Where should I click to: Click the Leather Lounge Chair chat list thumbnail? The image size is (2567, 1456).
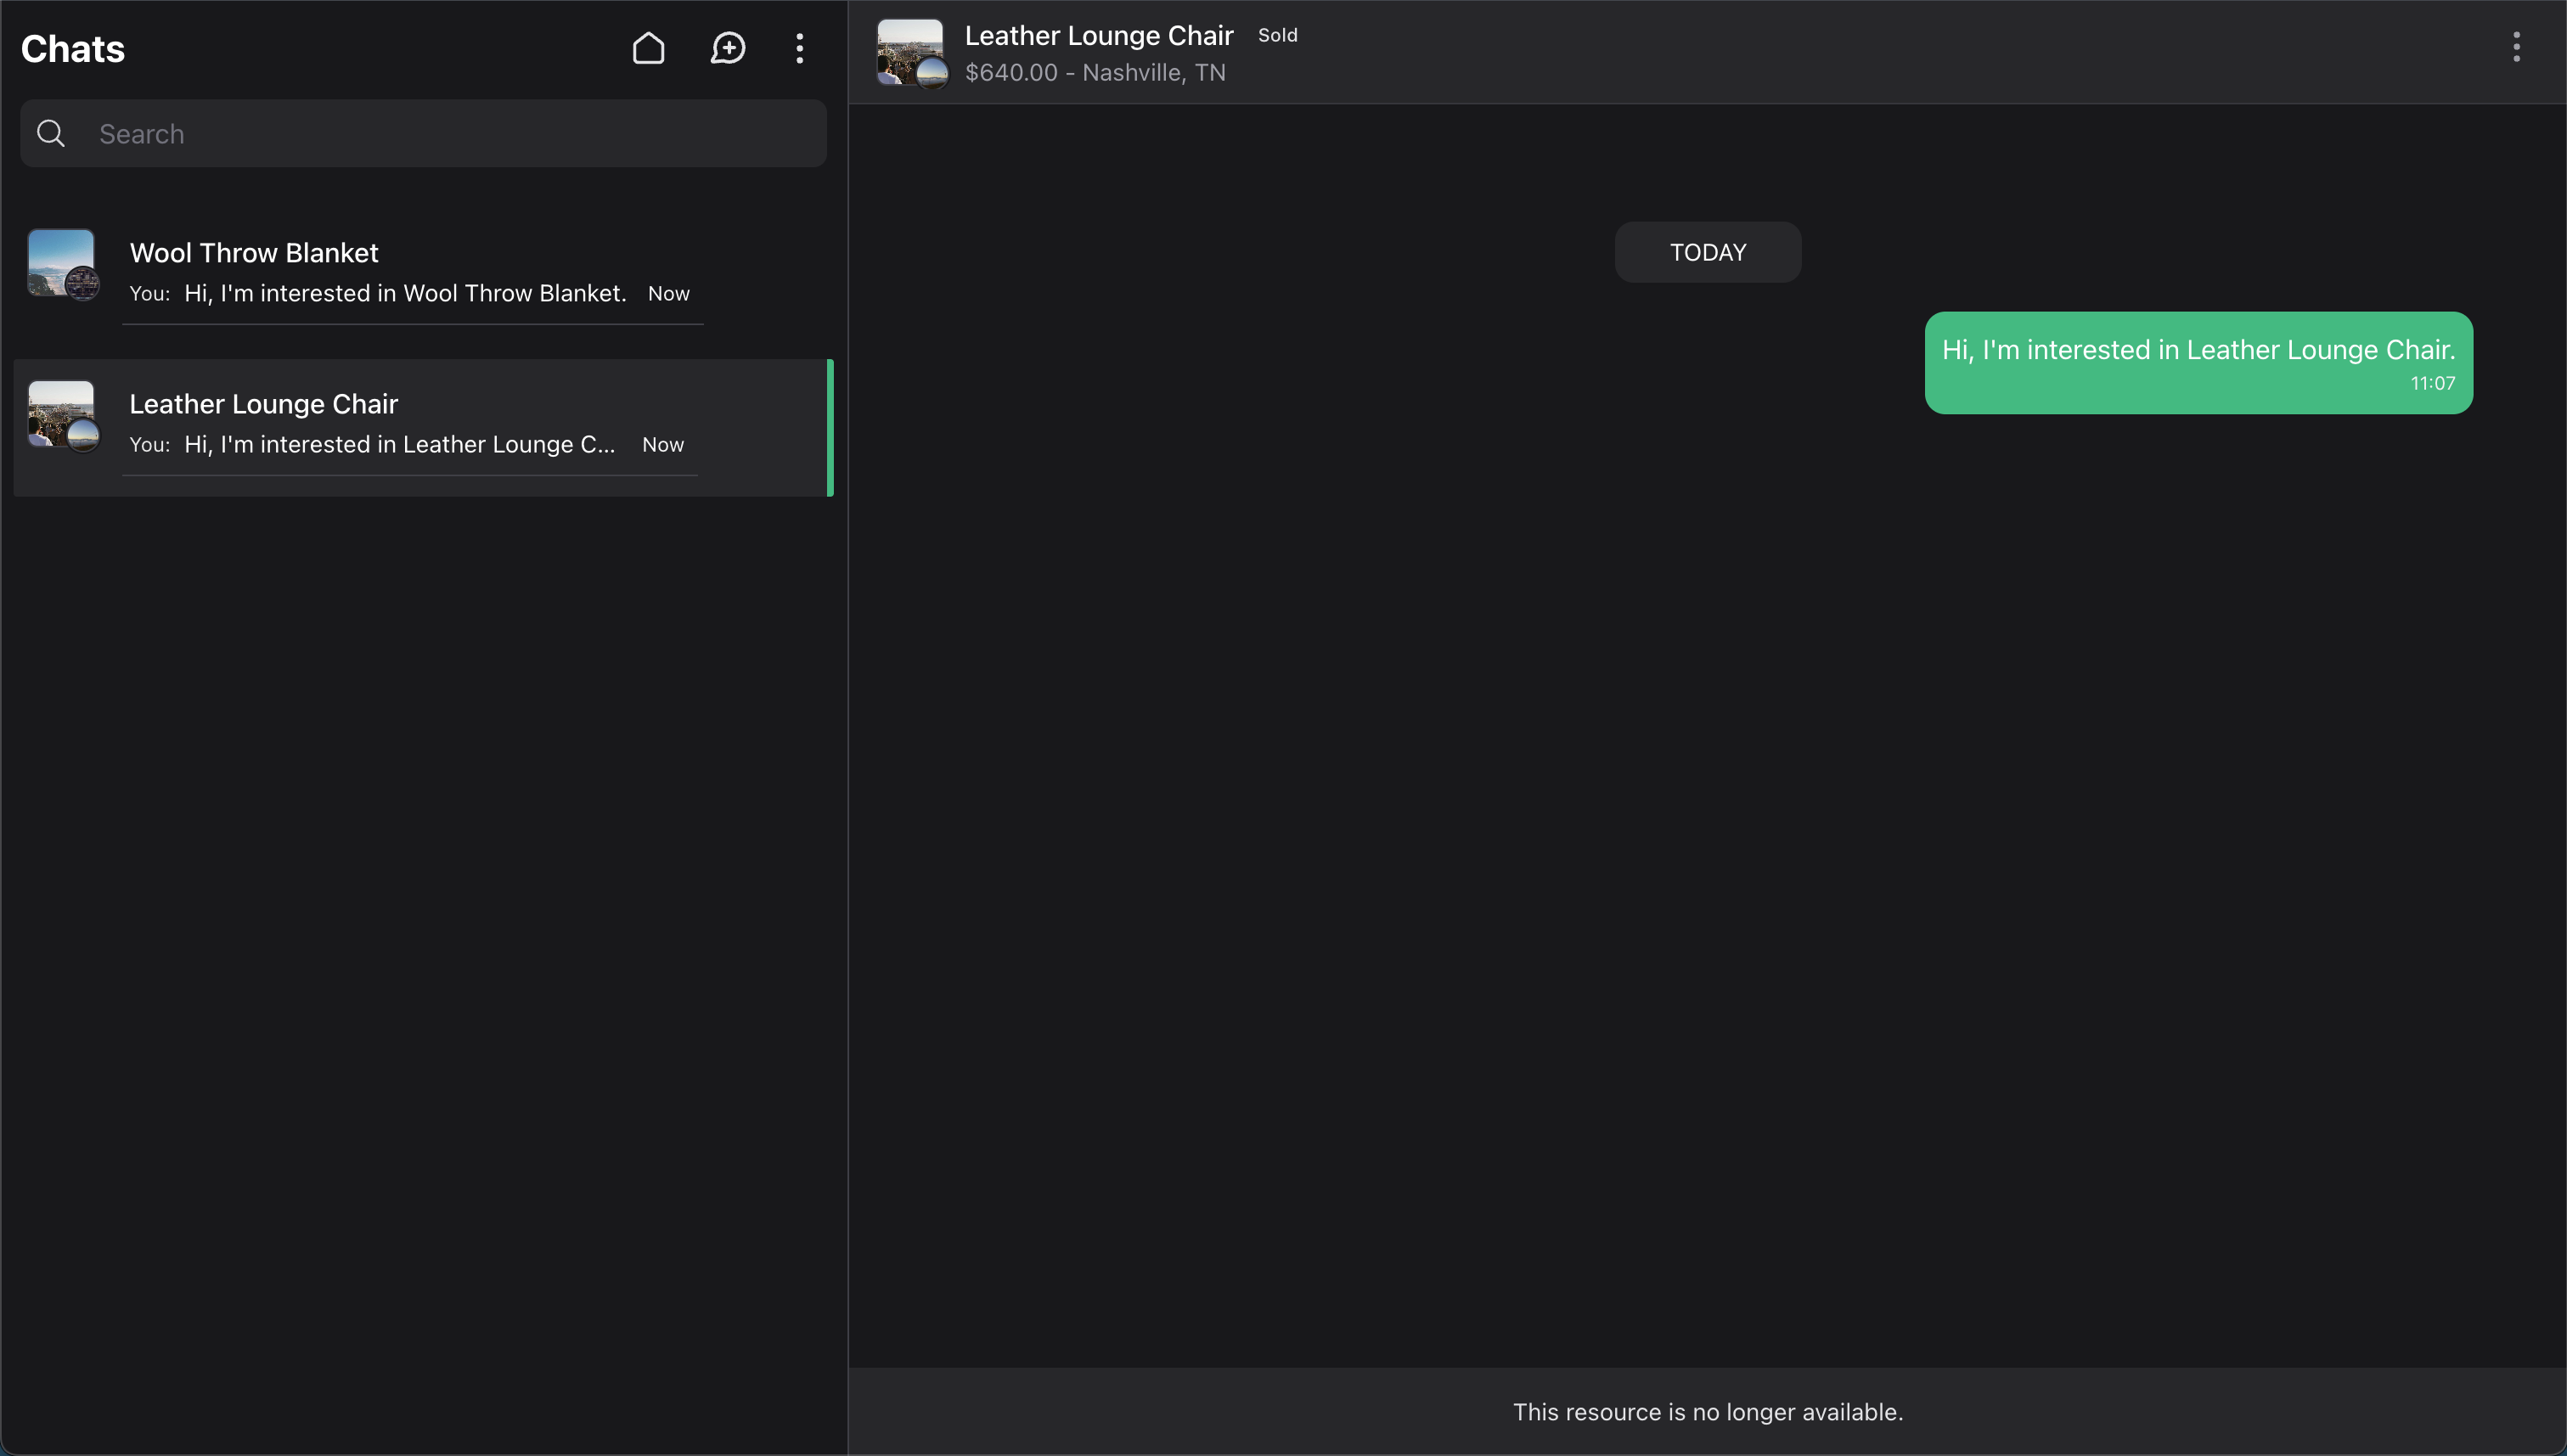click(x=63, y=415)
